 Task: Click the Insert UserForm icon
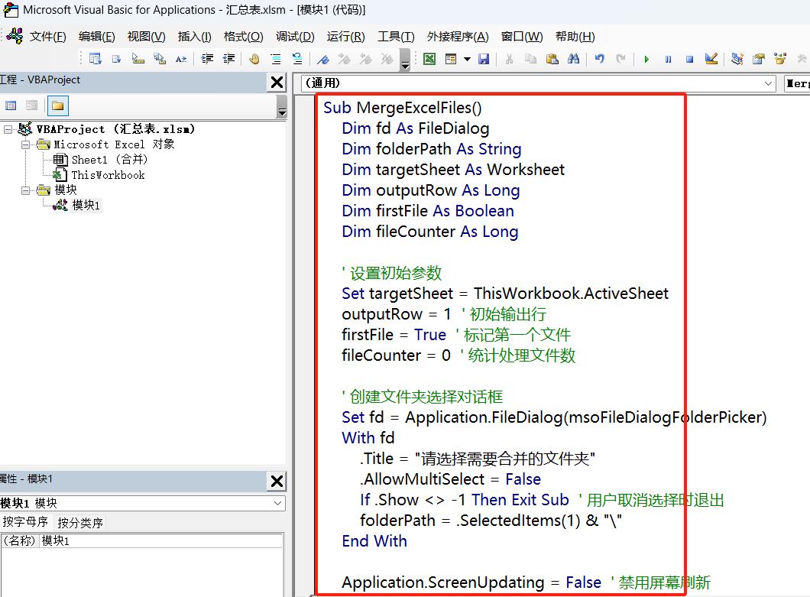[x=451, y=59]
